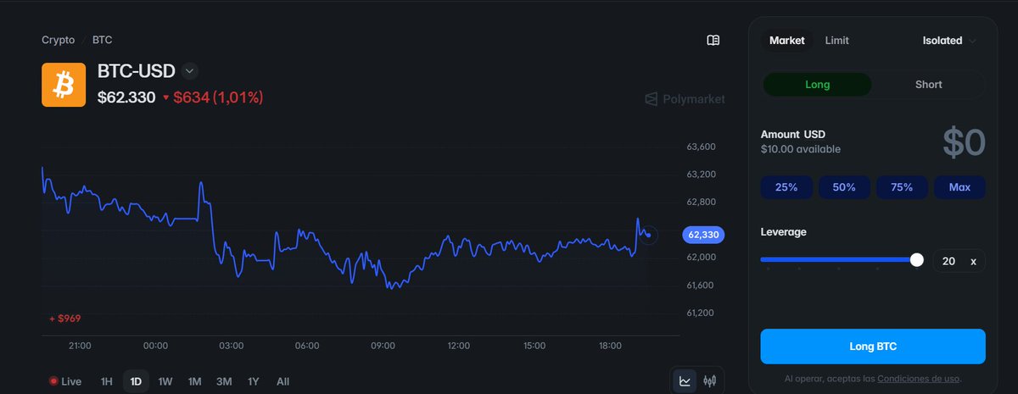Set amount to 75%

point(902,187)
